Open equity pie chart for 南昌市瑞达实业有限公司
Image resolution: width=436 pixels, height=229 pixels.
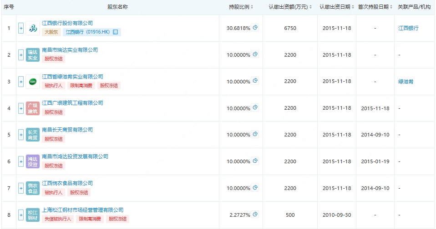pos(255,54)
